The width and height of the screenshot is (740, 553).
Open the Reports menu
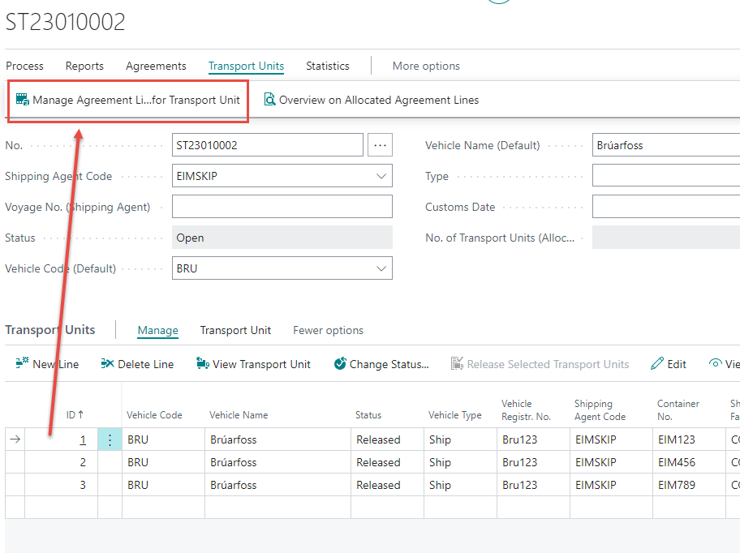84,66
